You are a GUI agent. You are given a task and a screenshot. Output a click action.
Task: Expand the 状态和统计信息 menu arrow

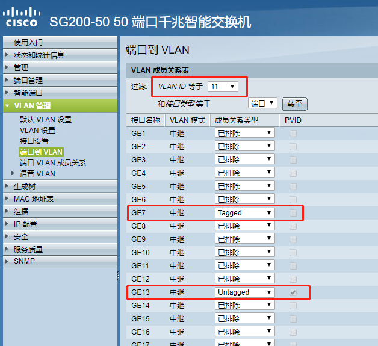click(7, 54)
